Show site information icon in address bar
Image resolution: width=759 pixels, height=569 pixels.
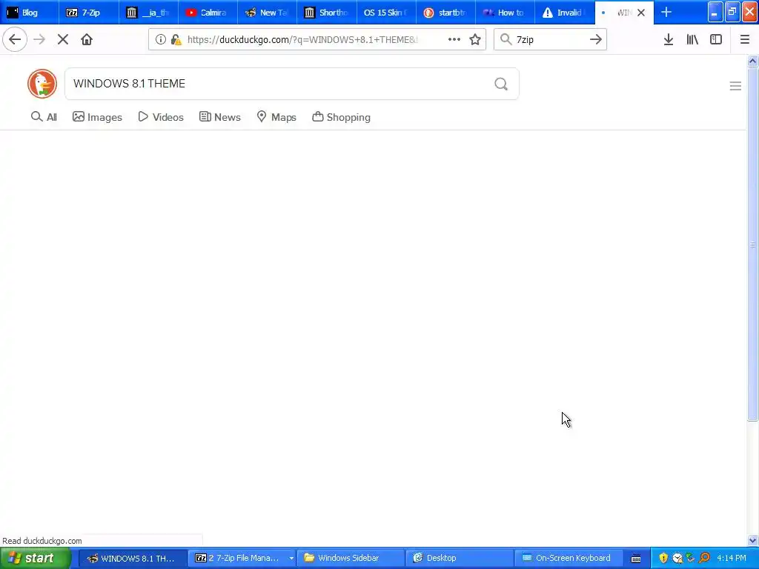click(x=160, y=40)
